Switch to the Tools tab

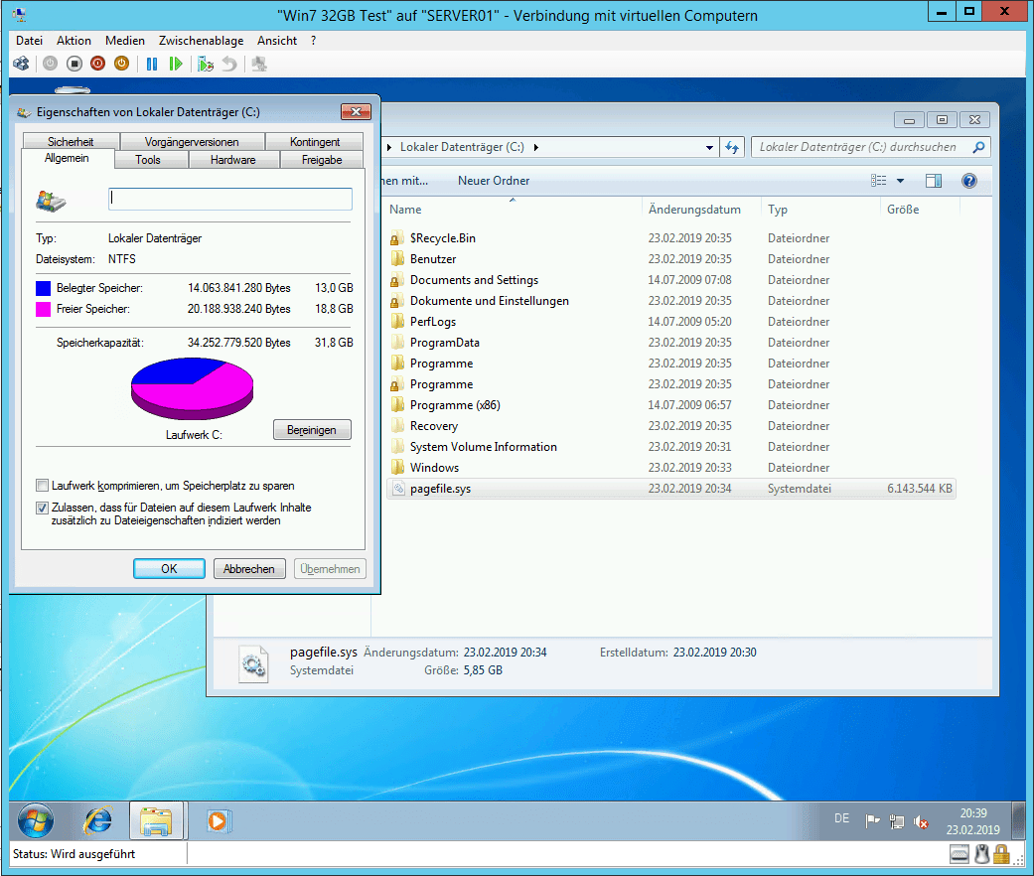[148, 160]
